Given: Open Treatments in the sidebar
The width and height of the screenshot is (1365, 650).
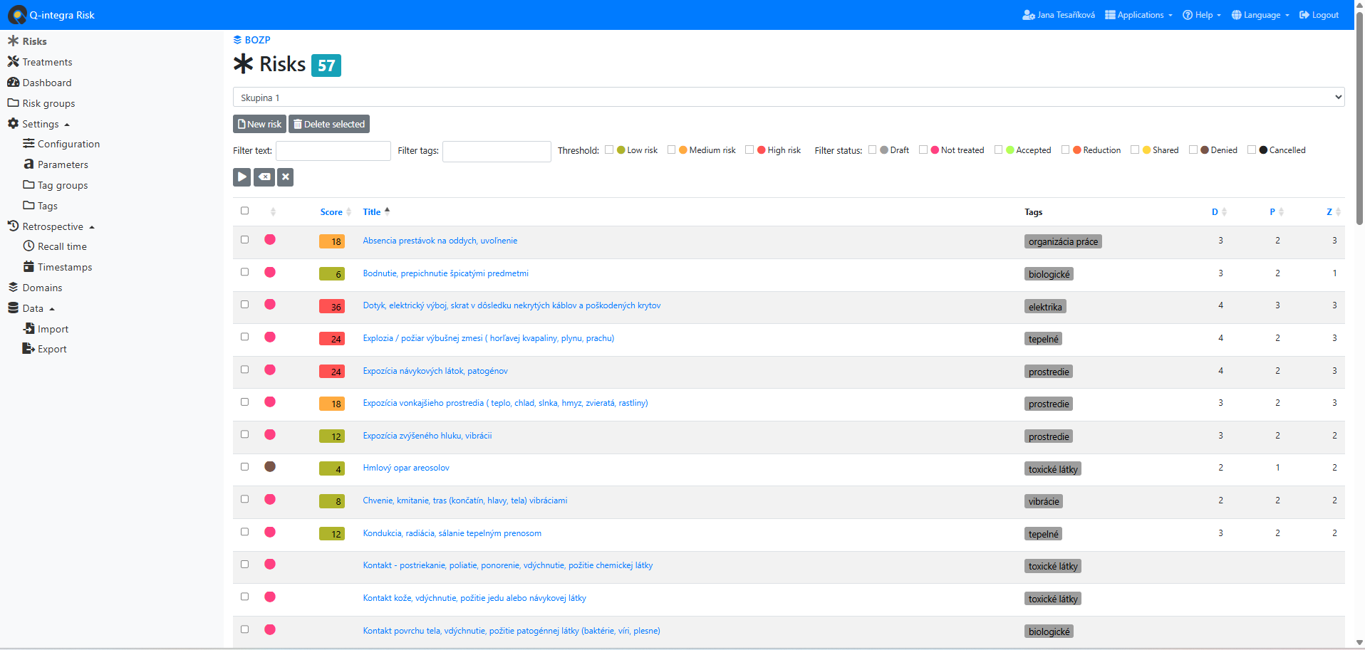Looking at the screenshot, I should click(47, 62).
